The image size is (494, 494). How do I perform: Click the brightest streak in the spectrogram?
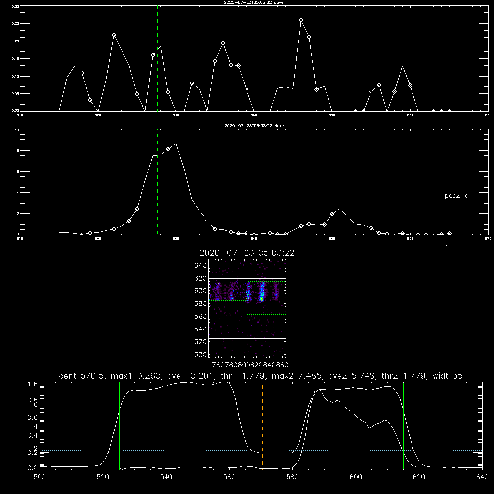pyautogui.click(x=262, y=292)
